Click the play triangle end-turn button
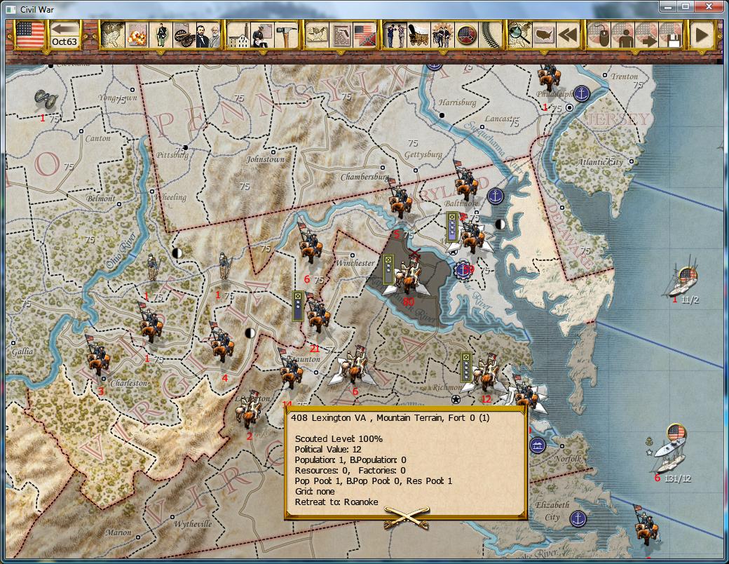Viewport: 729px width, 564px height. 701,34
